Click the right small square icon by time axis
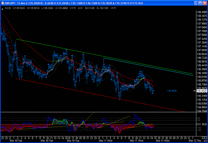 (206, 138)
